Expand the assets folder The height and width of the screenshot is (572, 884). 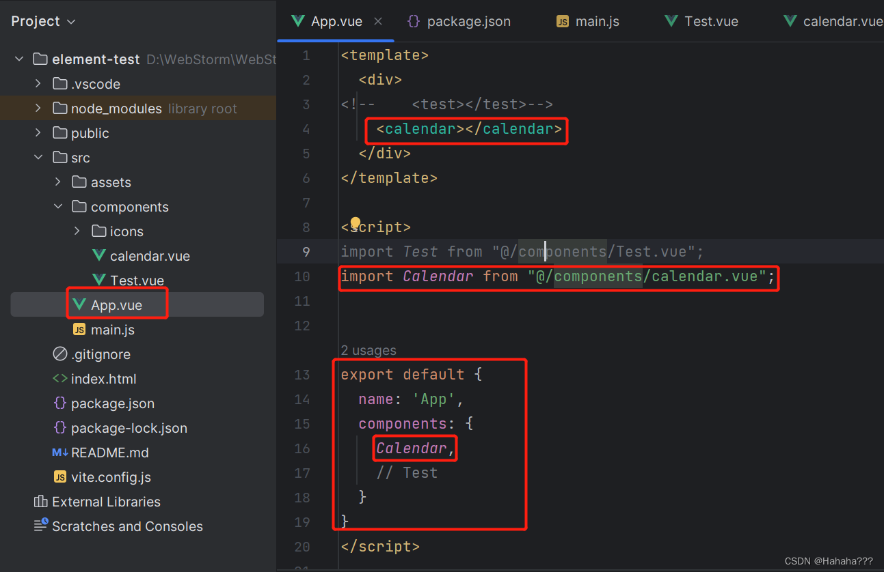pyautogui.click(x=58, y=182)
